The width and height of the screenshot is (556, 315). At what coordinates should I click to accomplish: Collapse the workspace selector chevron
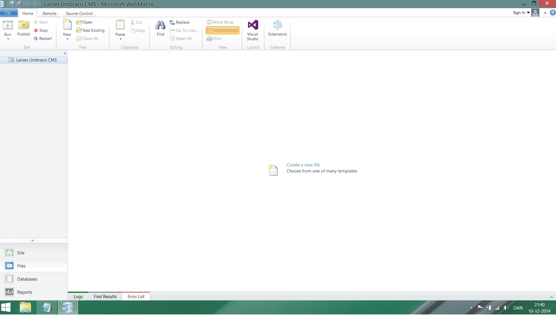click(x=33, y=240)
